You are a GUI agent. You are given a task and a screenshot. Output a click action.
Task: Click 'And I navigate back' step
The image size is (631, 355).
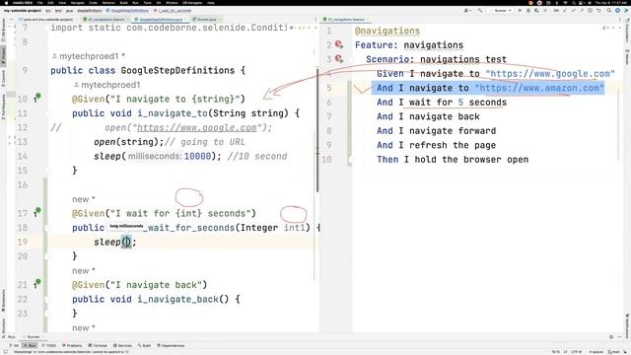(428, 116)
